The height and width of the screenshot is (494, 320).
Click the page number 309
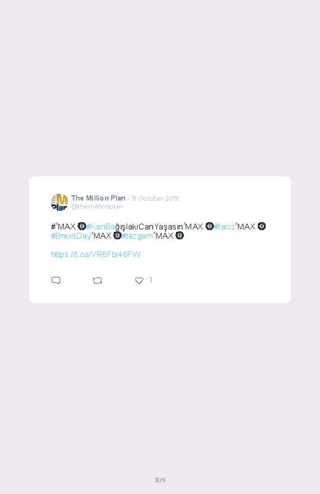coord(160,480)
